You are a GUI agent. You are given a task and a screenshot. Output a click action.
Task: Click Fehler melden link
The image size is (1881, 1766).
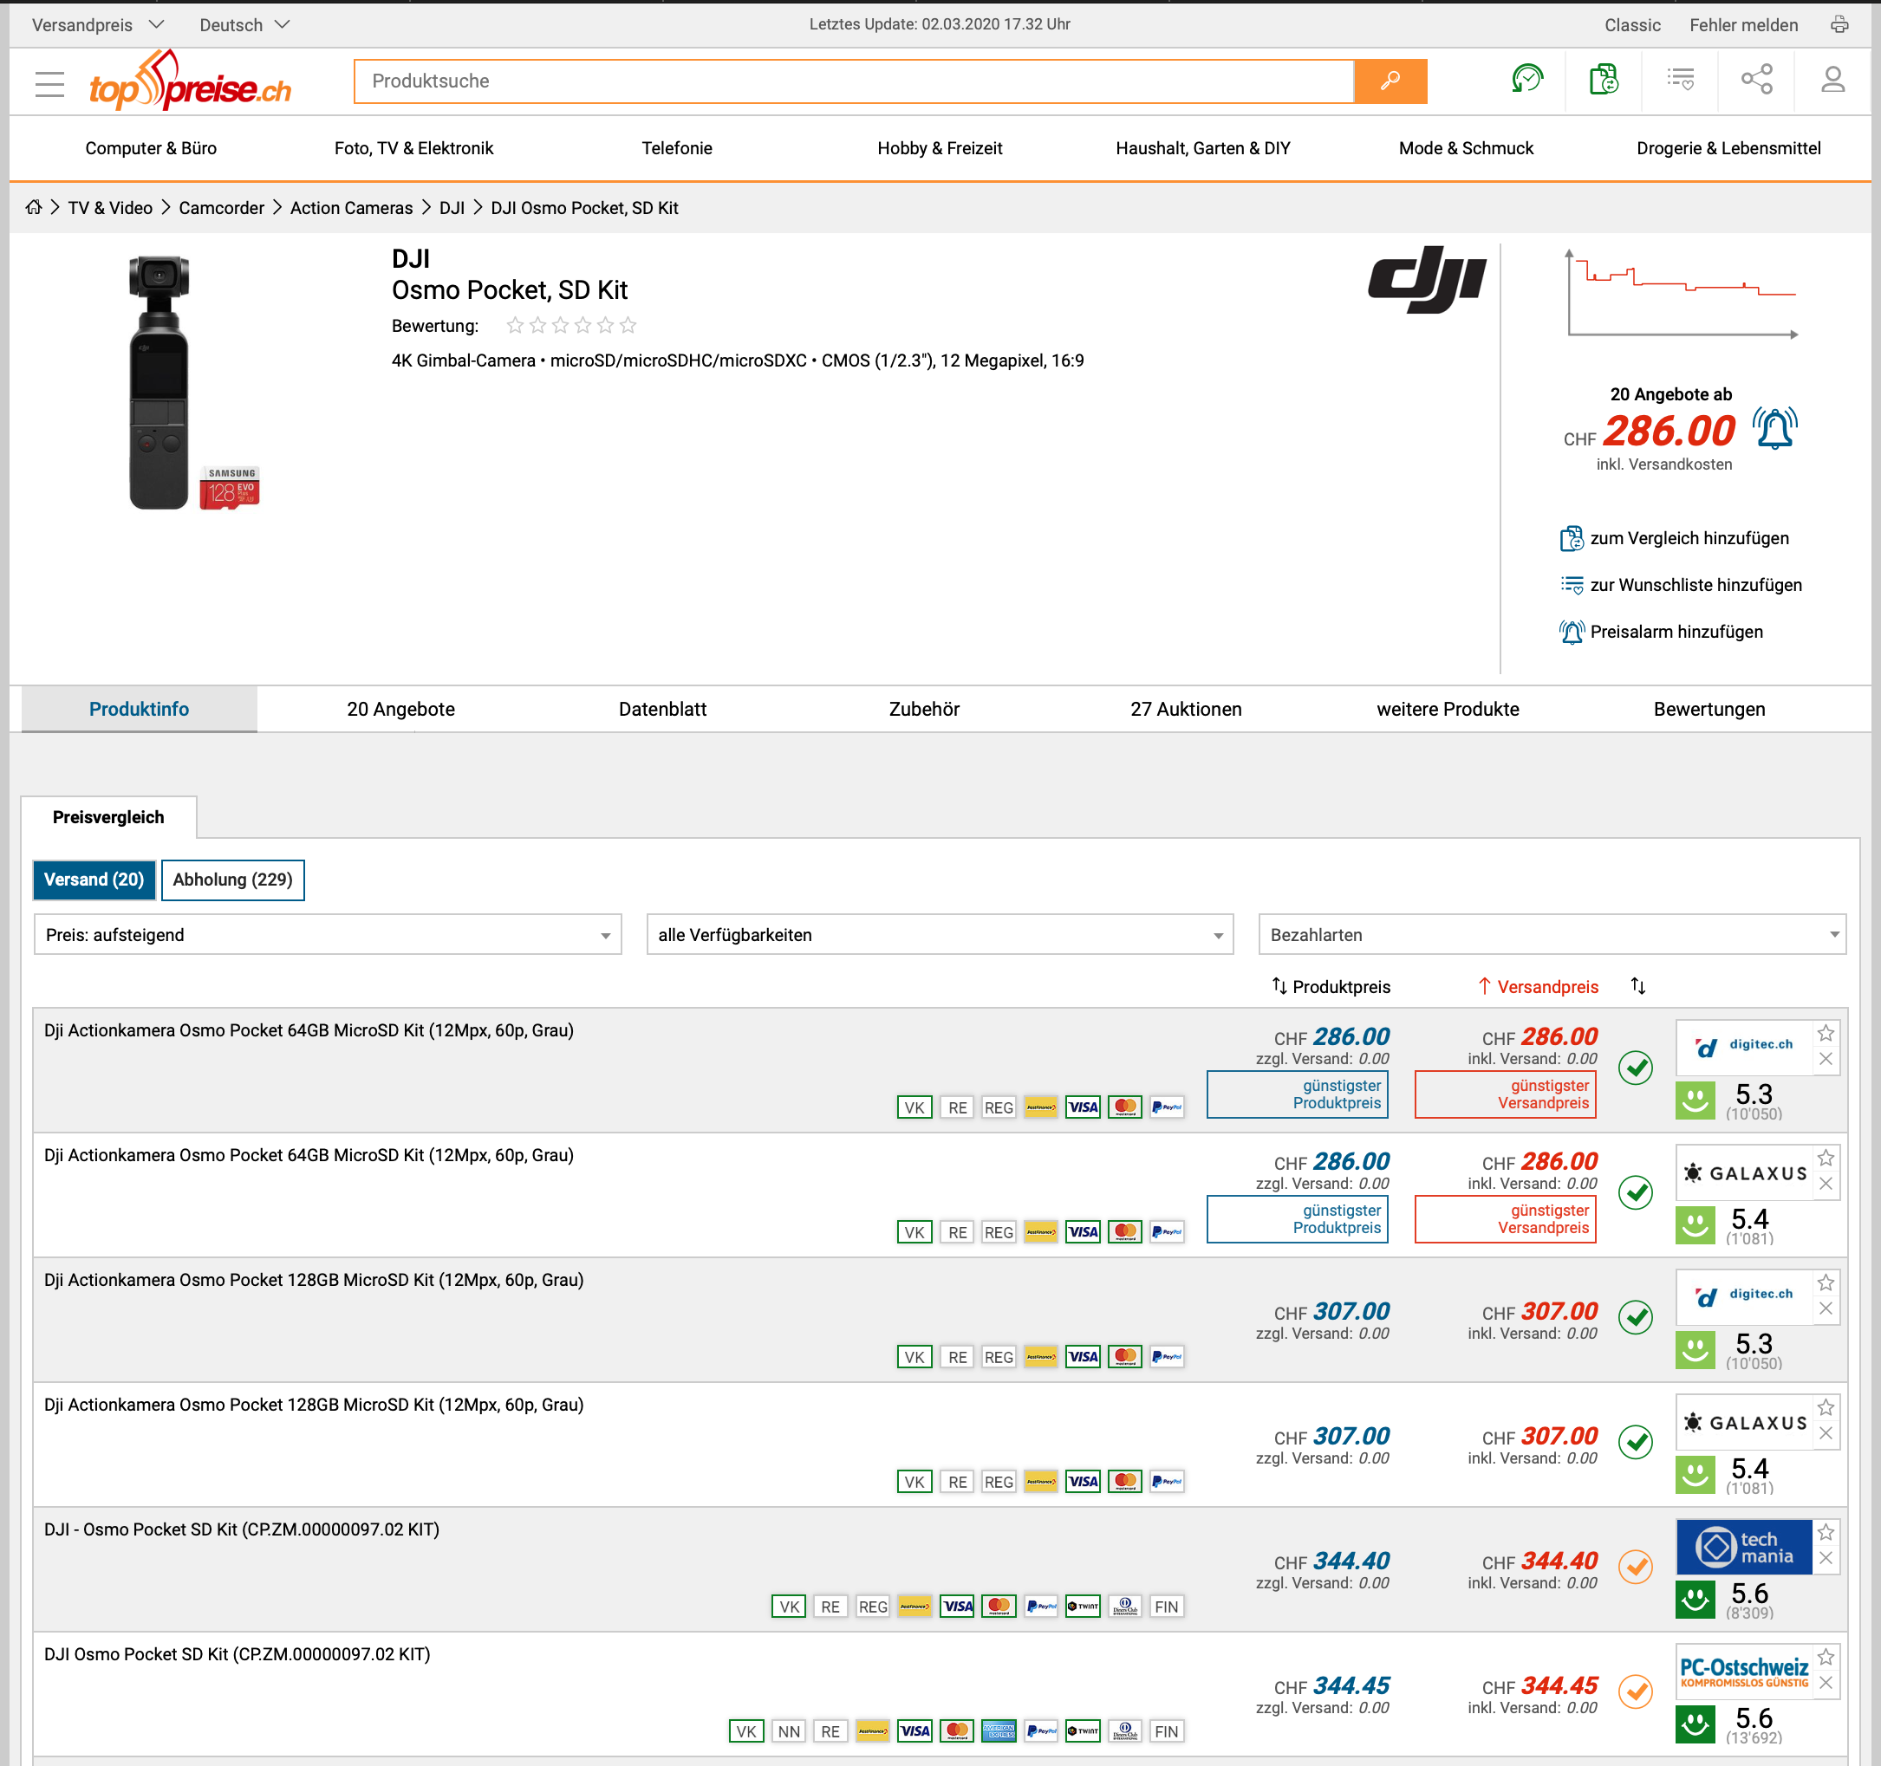click(x=1743, y=24)
